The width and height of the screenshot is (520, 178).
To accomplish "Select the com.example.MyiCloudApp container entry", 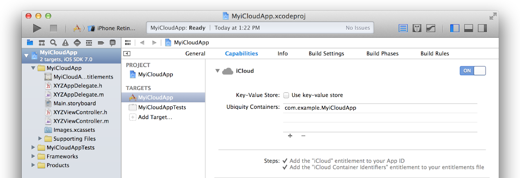I will click(x=320, y=108).
